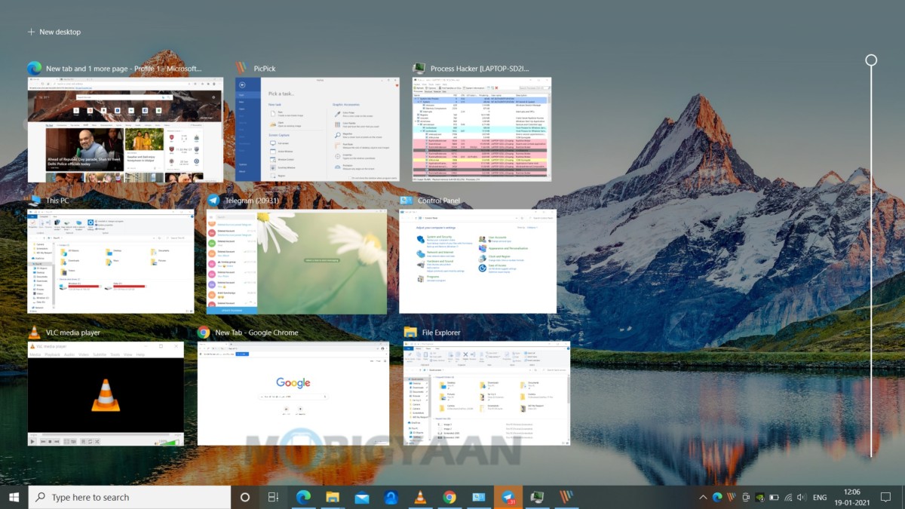Screen dimensions: 905x509
Task: Open the battery status icon in system tray
Action: pyautogui.click(x=774, y=497)
